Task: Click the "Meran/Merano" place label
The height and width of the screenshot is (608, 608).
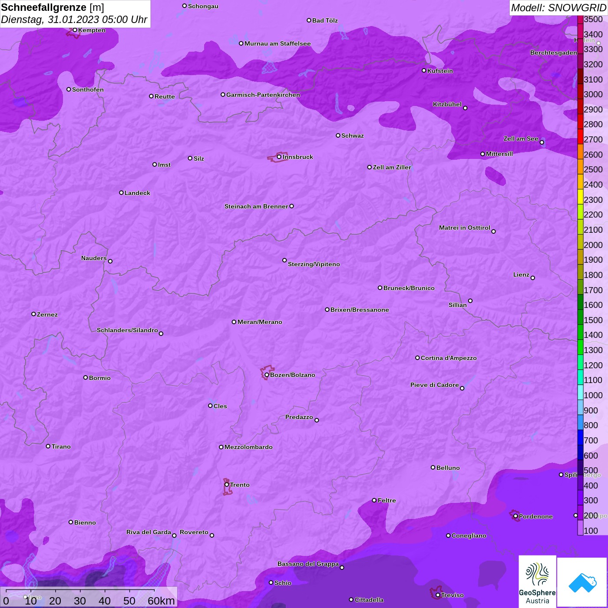Action: tap(260, 322)
